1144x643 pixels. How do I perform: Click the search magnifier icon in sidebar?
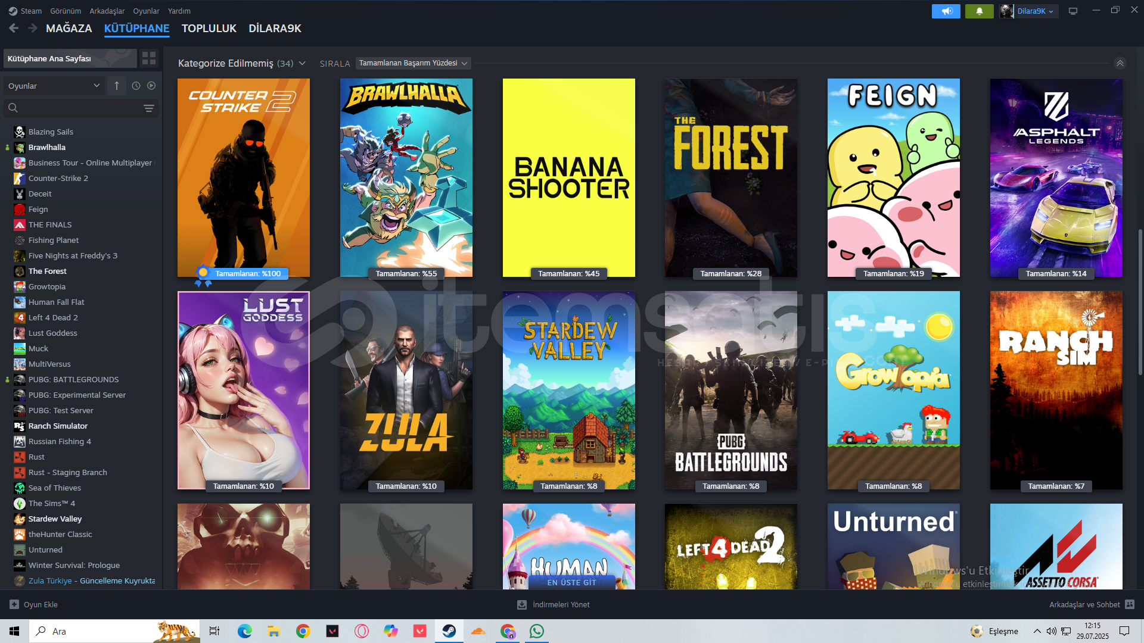pos(13,108)
